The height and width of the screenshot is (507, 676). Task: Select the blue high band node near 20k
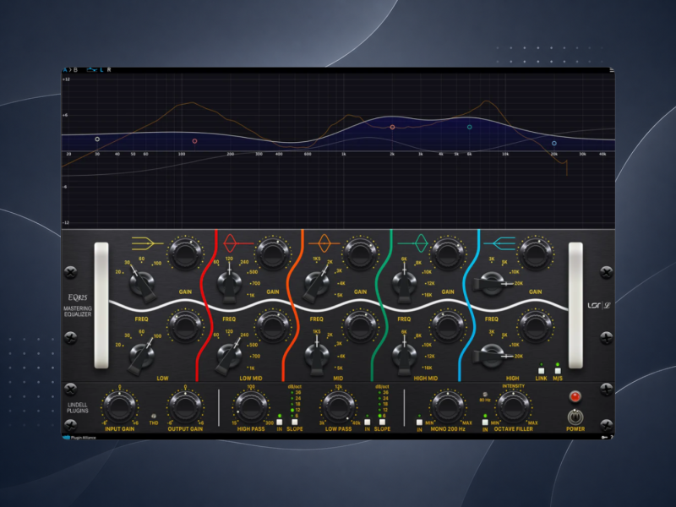(554, 143)
